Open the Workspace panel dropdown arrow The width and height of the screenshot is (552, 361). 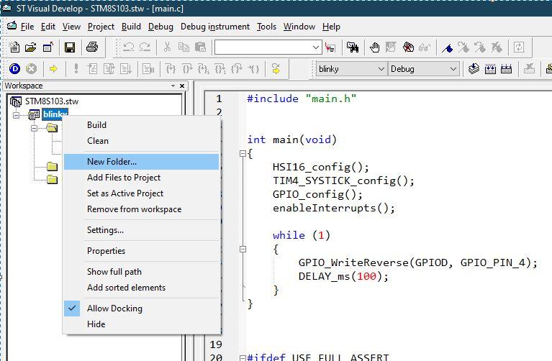tap(173, 86)
